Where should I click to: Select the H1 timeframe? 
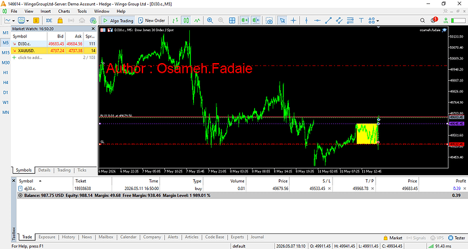coord(5,73)
